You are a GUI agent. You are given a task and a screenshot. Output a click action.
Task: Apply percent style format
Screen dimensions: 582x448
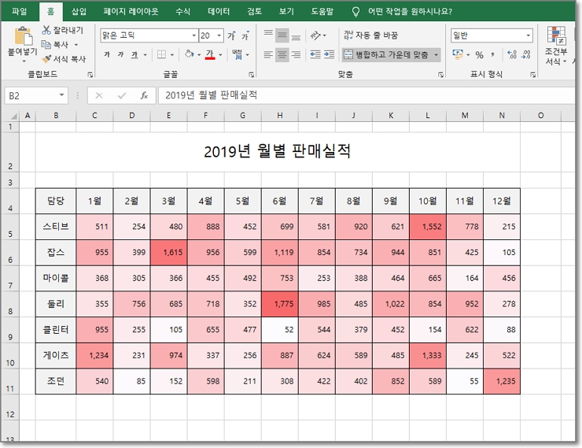click(479, 55)
